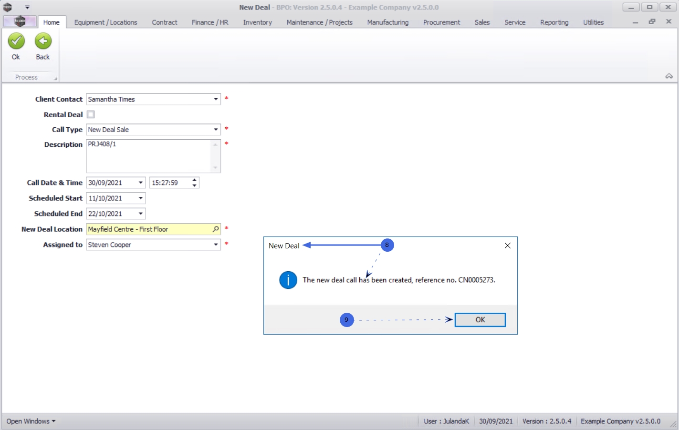
Task: Click the 30/09/2021 date in status bar
Action: click(496, 421)
